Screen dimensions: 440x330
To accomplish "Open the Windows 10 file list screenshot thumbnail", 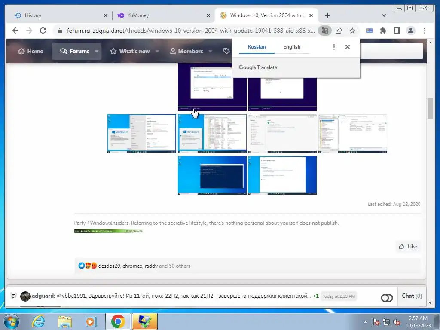I will (x=212, y=134).
